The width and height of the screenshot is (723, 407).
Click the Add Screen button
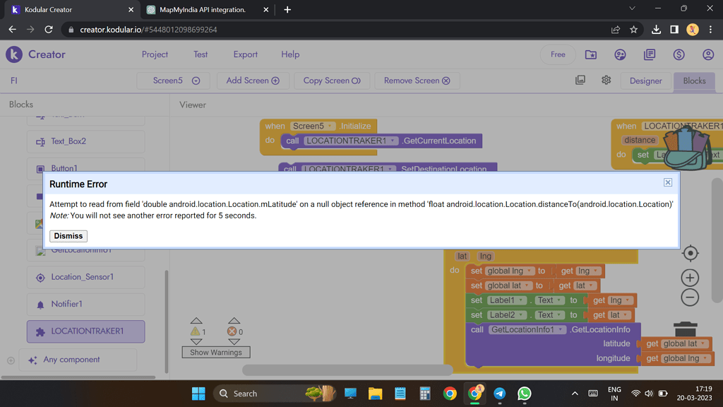253,81
